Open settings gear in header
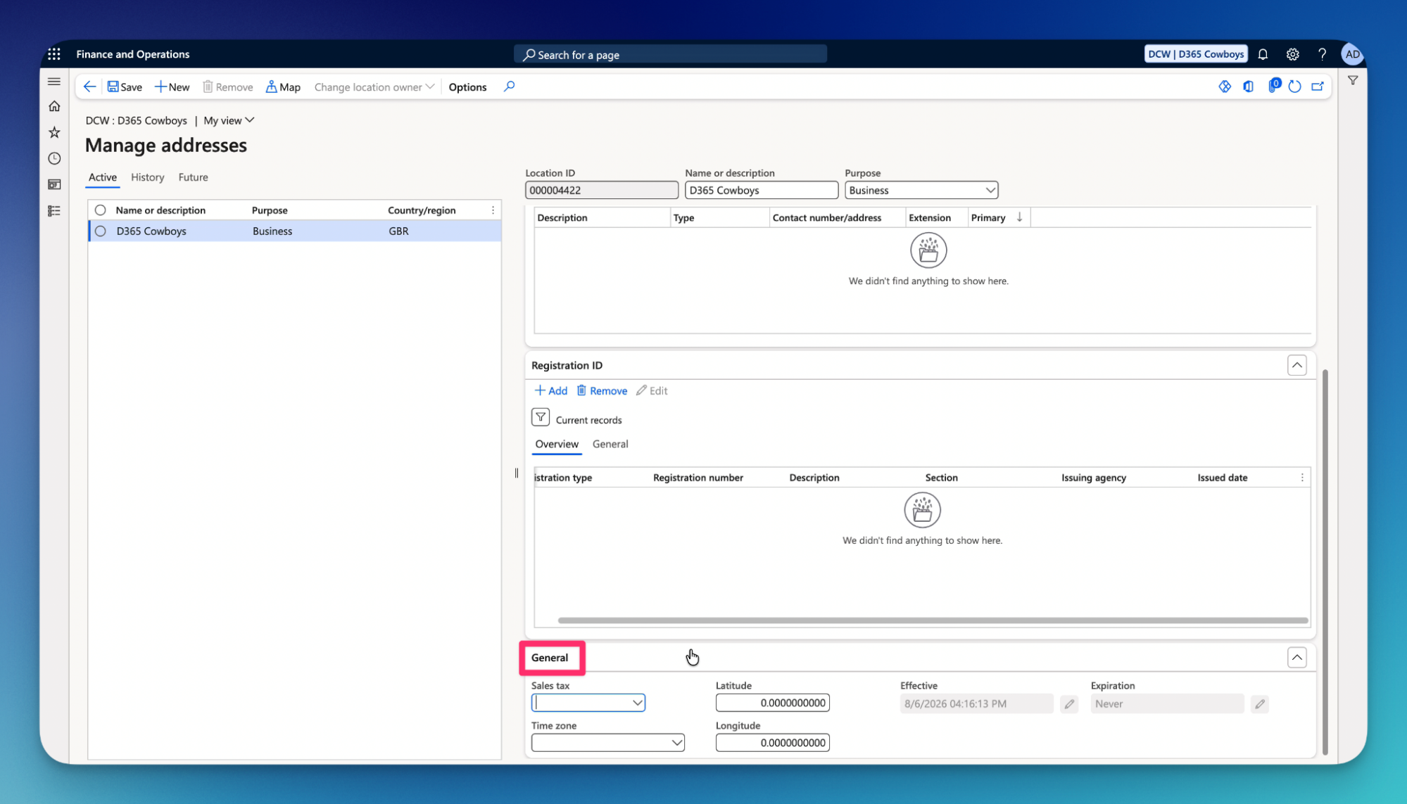The width and height of the screenshot is (1407, 804). [x=1292, y=54]
